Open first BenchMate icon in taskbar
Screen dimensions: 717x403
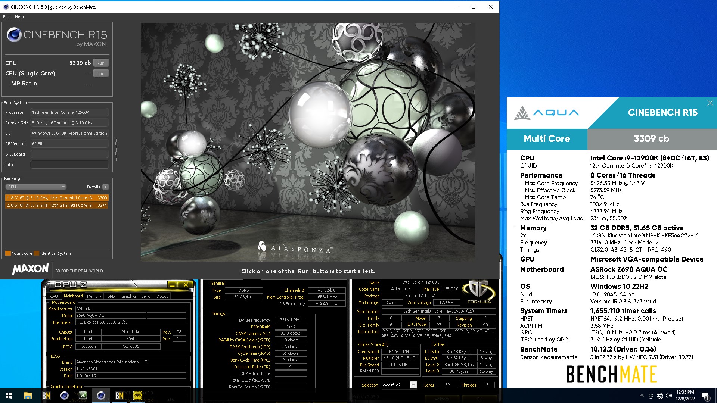[x=46, y=396]
